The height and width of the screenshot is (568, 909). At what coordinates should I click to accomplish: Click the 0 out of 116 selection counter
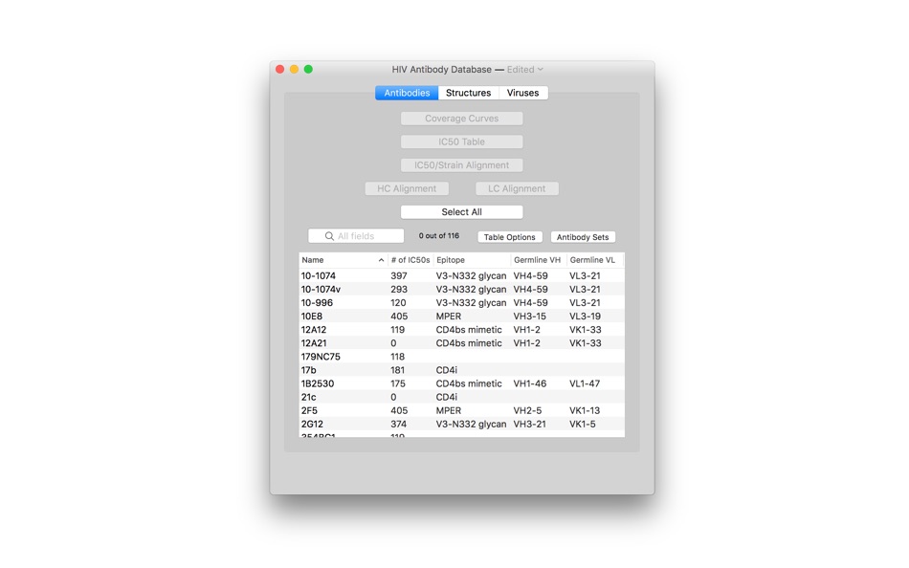(439, 236)
